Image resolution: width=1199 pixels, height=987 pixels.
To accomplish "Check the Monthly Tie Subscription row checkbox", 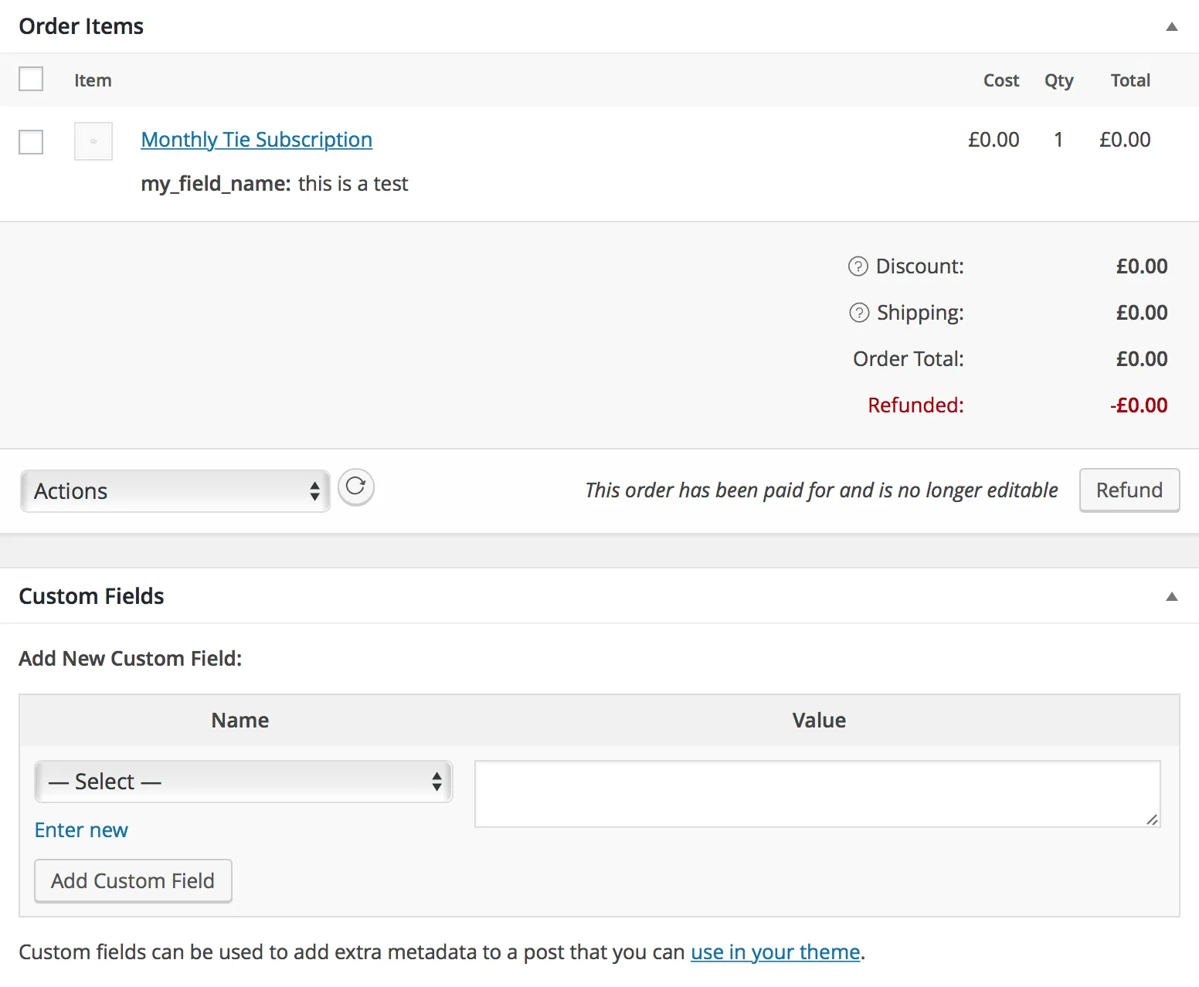I will point(31,141).
